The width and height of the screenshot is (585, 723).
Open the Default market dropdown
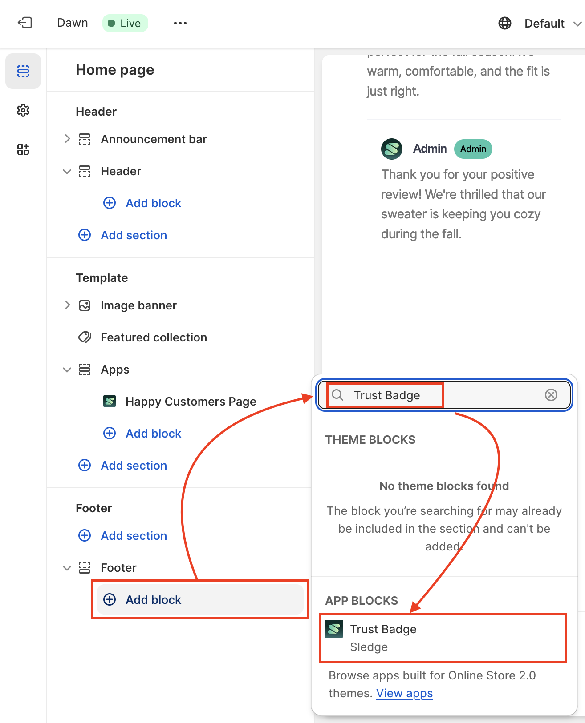[552, 24]
